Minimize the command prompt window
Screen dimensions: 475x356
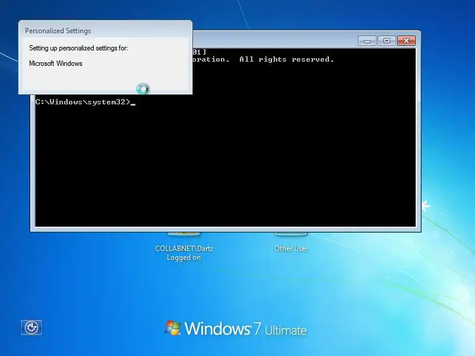point(367,40)
